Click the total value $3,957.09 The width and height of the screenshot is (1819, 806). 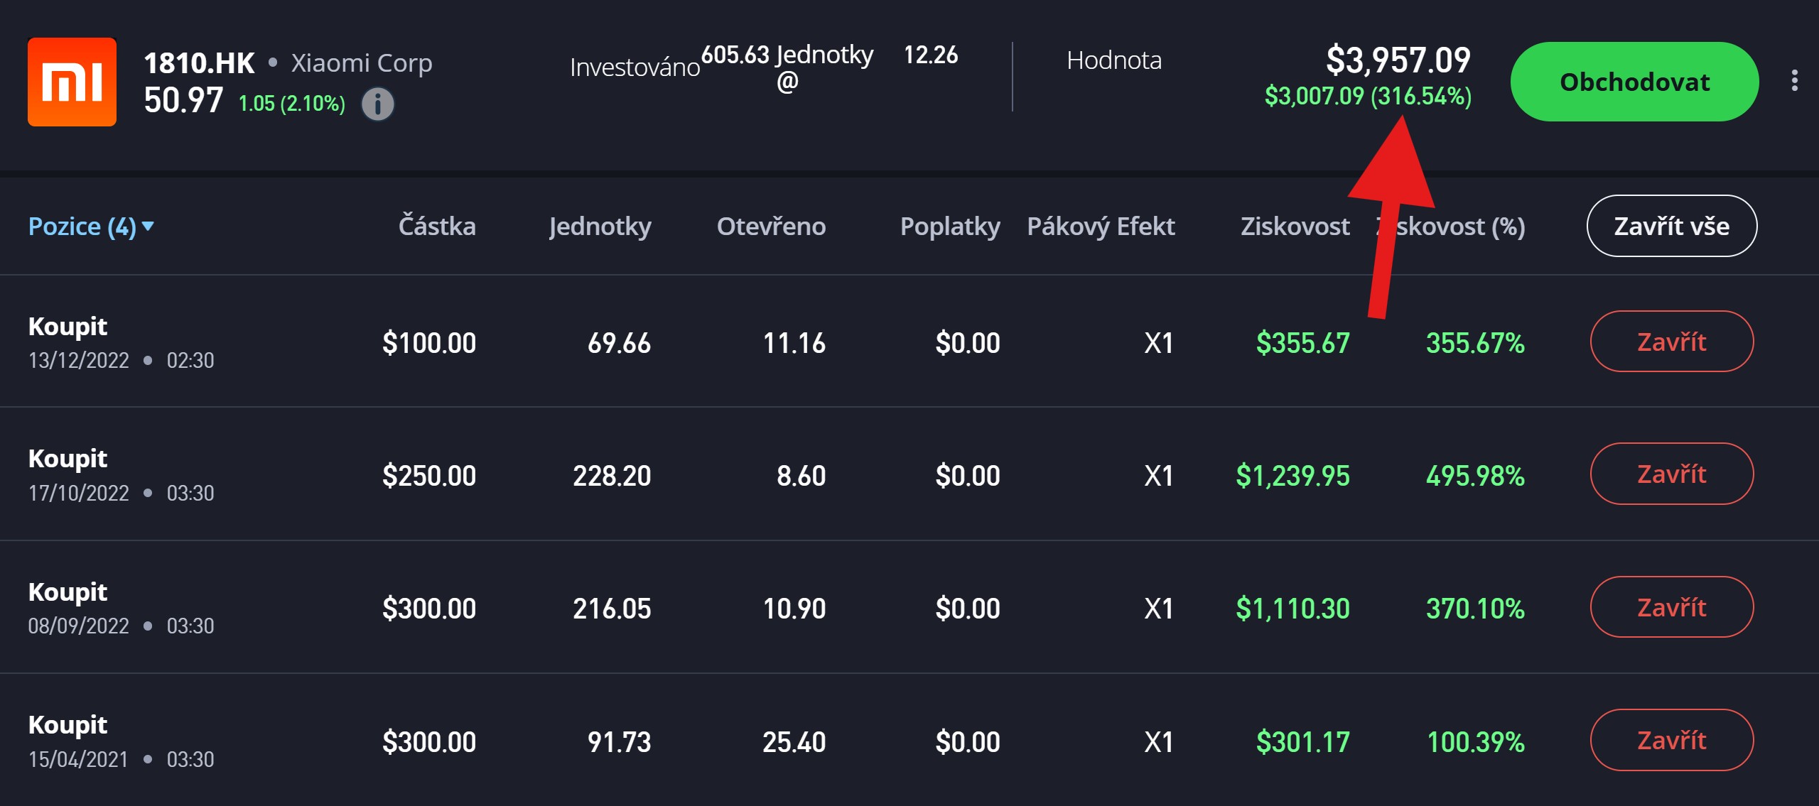1398,60
